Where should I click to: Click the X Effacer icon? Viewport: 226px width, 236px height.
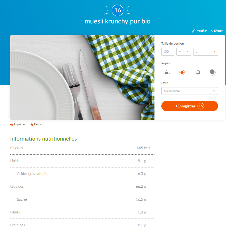tap(211, 31)
